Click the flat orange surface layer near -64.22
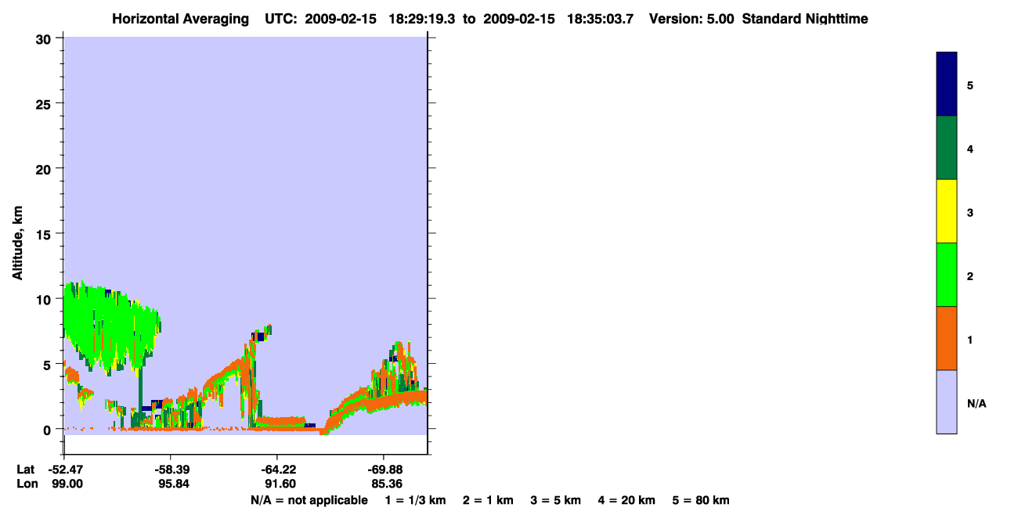Viewport: 1018px width, 522px height. [282, 423]
